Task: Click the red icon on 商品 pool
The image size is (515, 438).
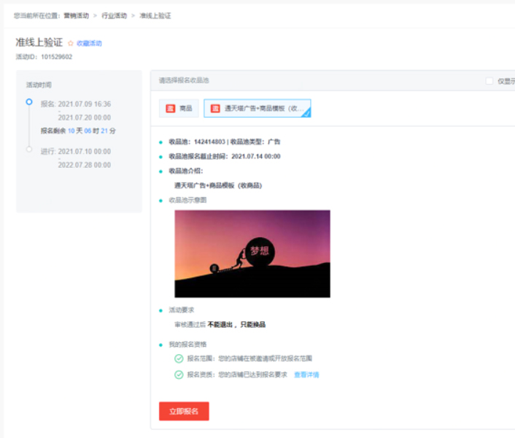Action: tap(170, 109)
